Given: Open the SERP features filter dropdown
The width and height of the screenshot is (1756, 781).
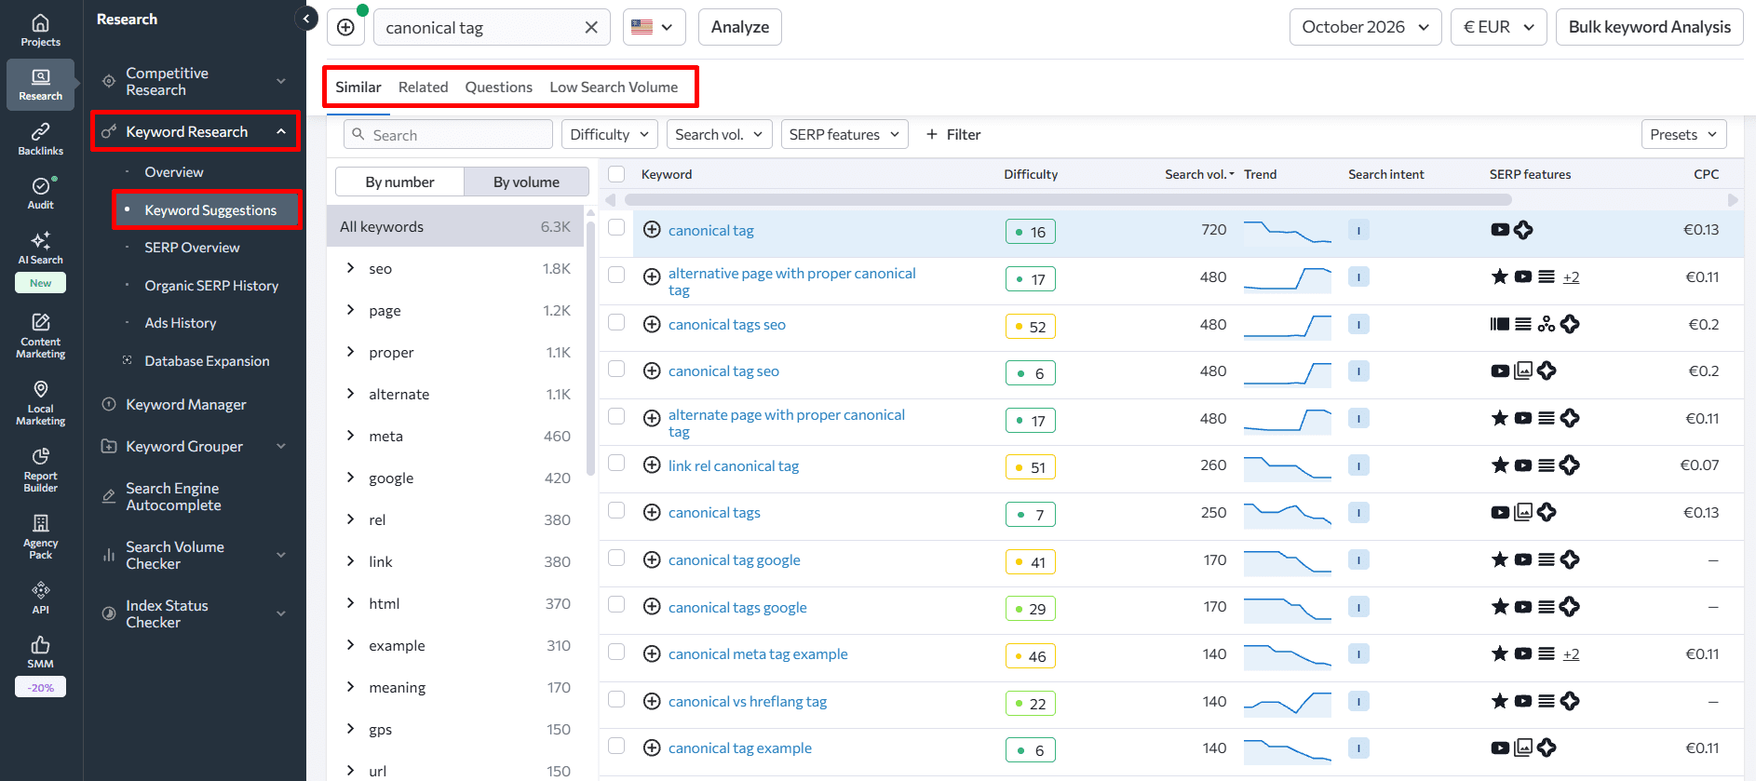Looking at the screenshot, I should click(x=844, y=134).
